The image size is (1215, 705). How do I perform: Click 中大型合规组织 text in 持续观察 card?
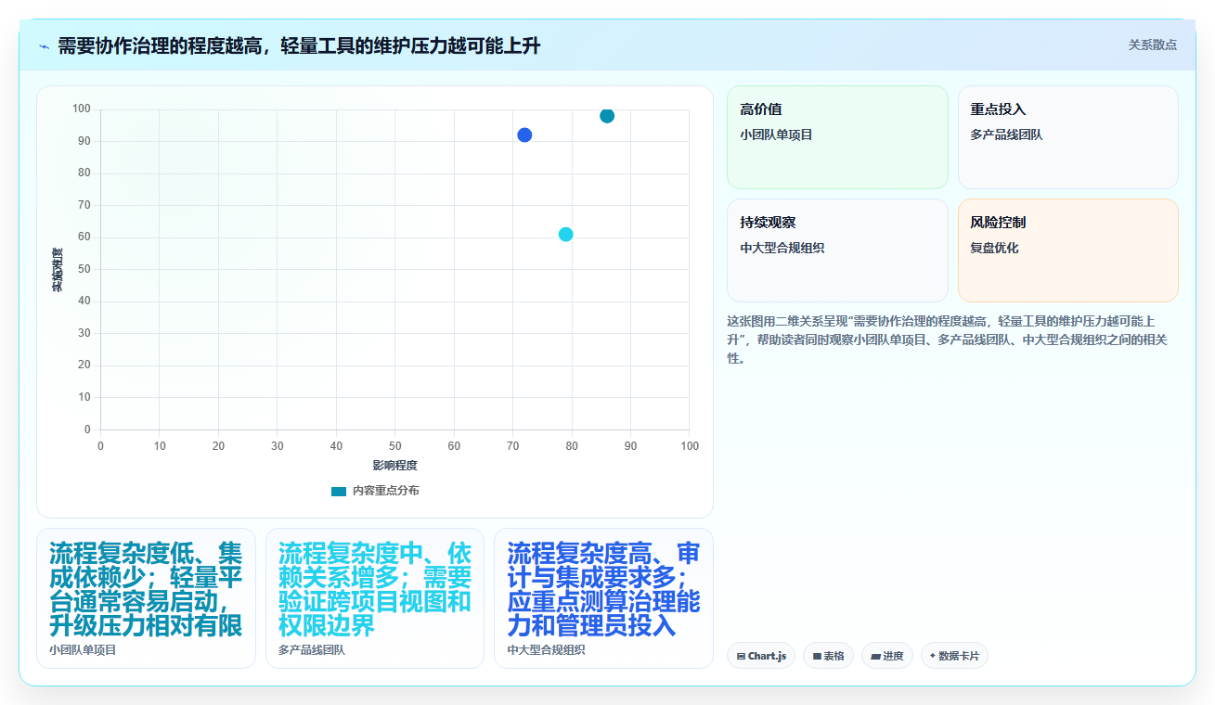[782, 248]
